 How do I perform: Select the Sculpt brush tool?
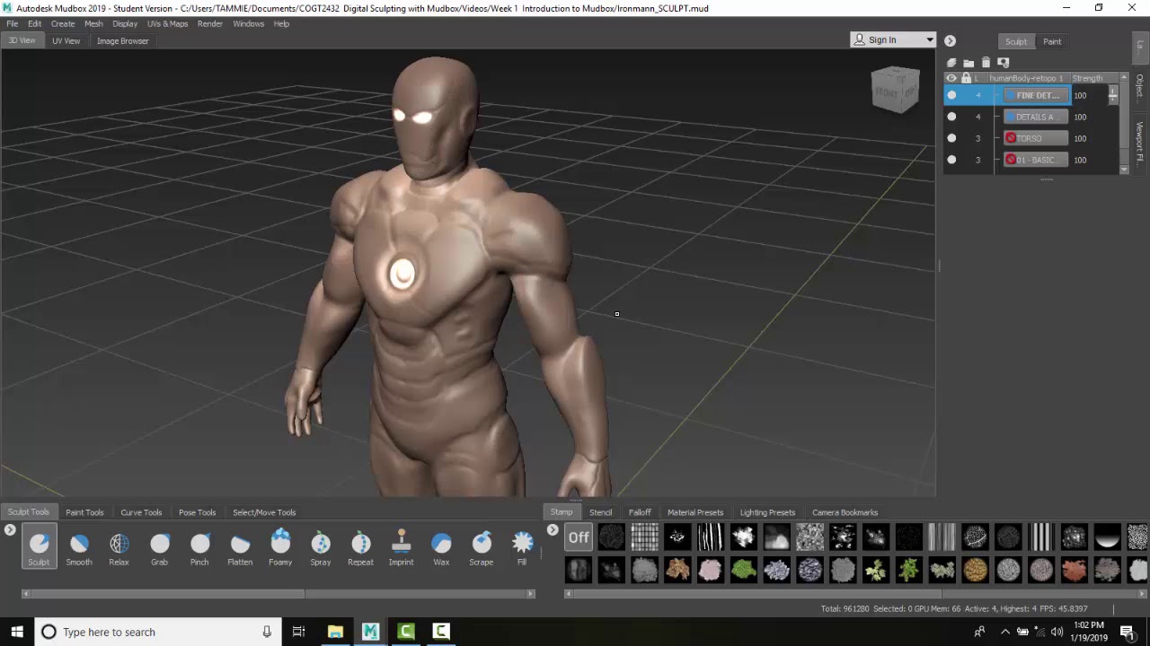point(39,547)
